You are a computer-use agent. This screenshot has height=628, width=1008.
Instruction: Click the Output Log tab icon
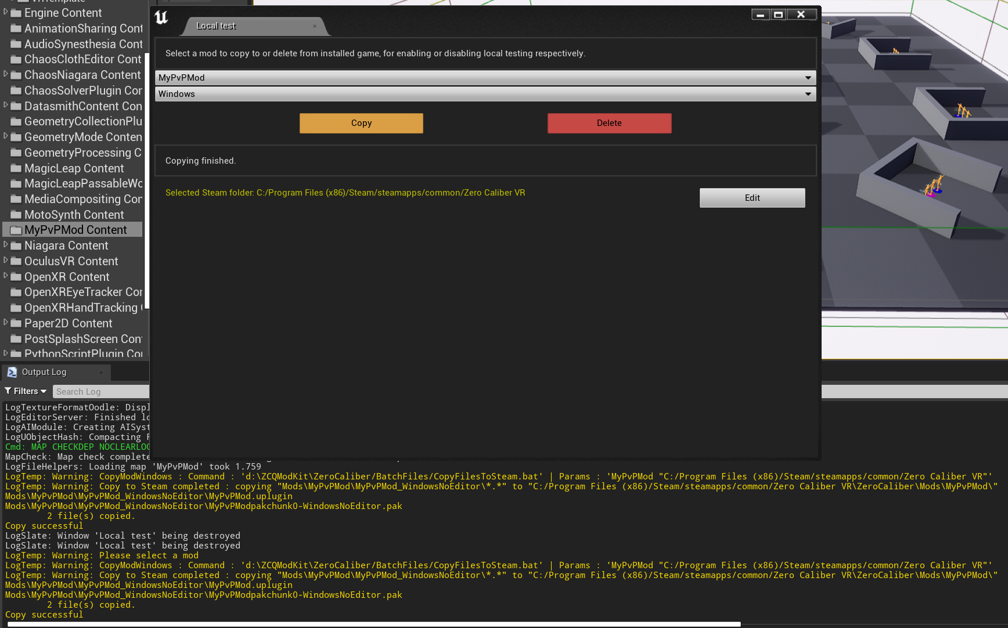(x=12, y=372)
